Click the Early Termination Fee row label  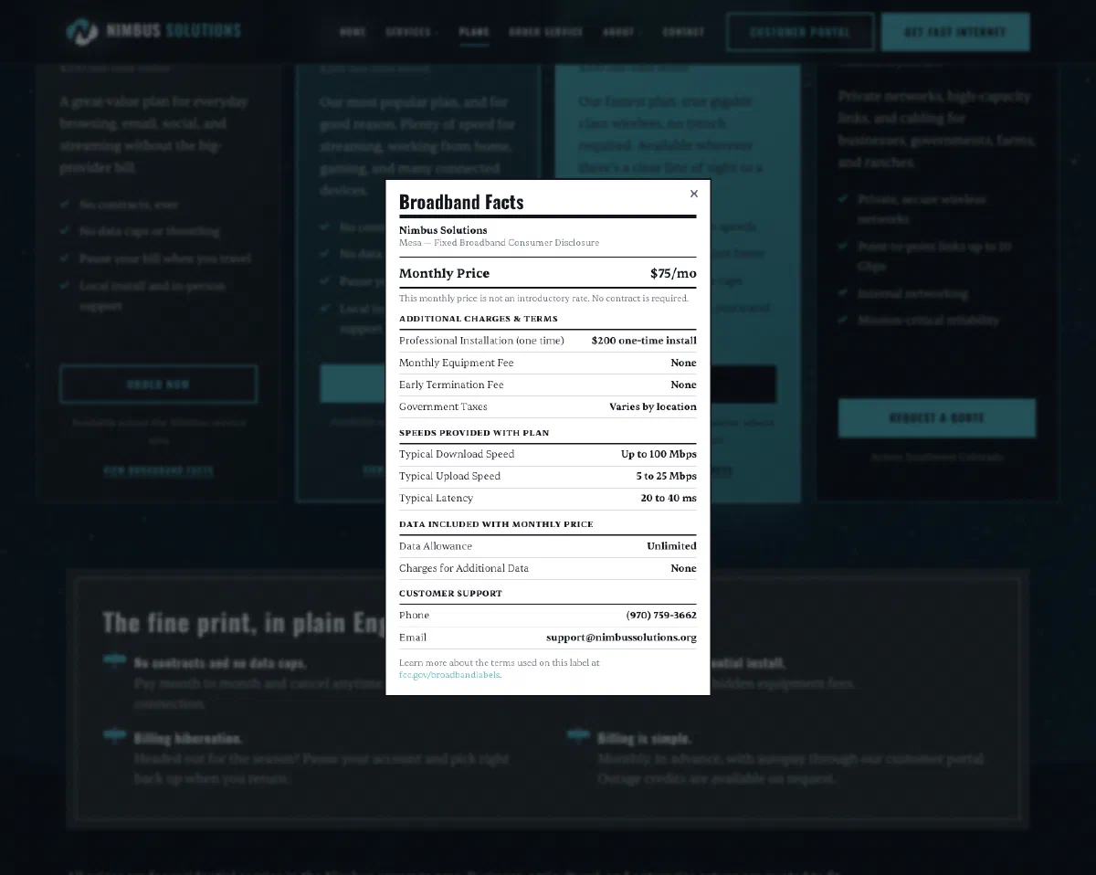(x=451, y=385)
